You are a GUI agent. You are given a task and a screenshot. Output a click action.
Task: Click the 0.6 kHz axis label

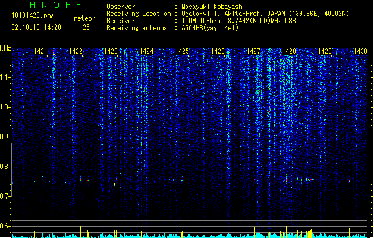click(5, 226)
